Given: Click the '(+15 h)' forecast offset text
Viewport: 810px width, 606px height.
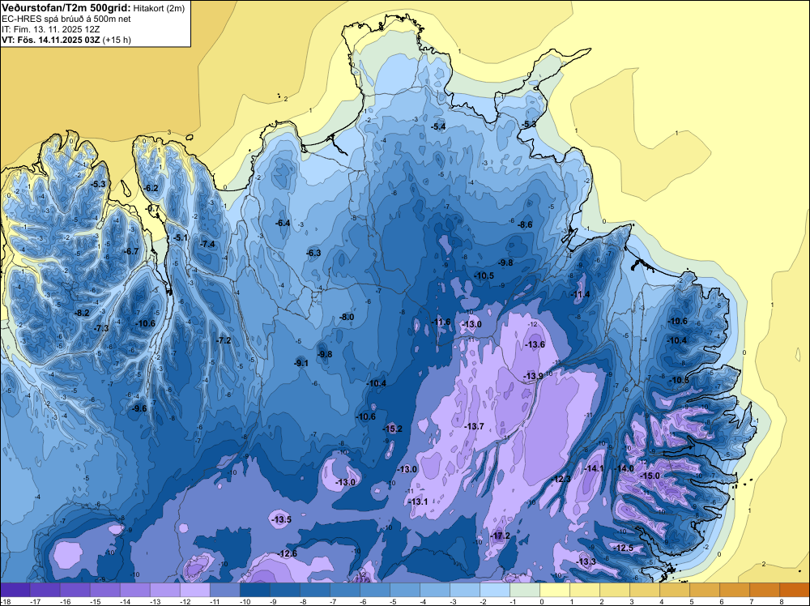Looking at the screenshot, I should 117,40.
